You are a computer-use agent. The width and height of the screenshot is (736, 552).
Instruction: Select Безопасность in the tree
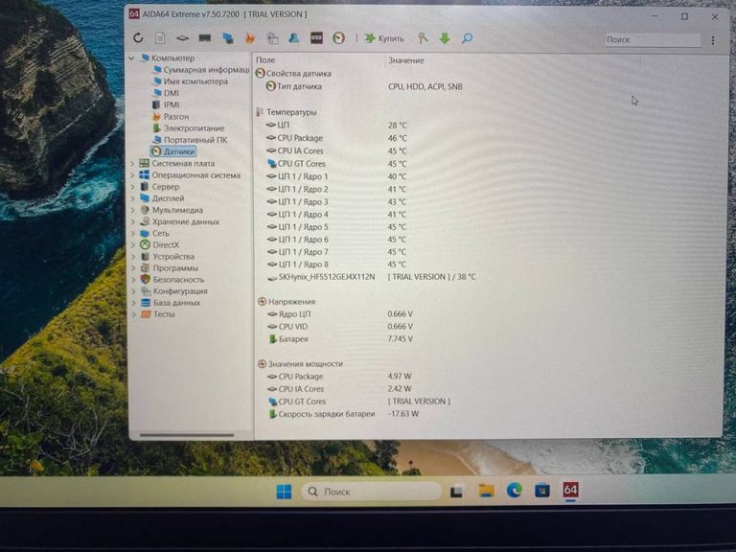tap(172, 280)
